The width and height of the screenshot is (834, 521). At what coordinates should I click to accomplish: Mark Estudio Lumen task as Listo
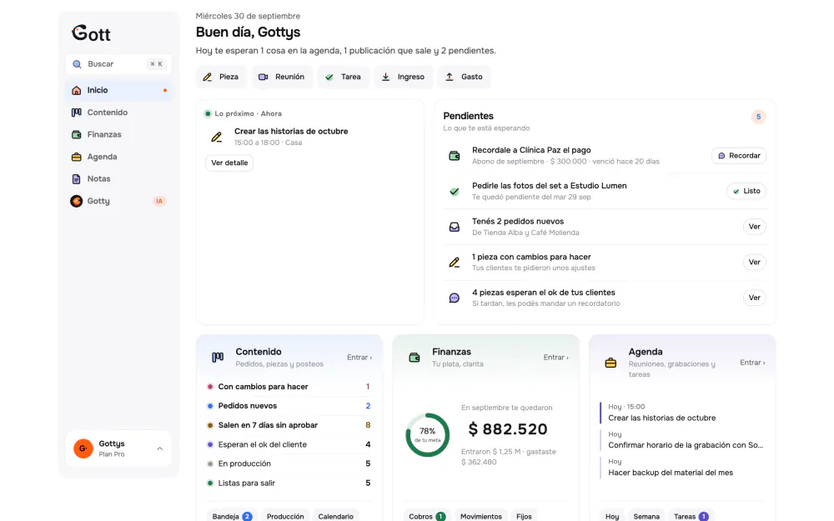pyautogui.click(x=746, y=192)
